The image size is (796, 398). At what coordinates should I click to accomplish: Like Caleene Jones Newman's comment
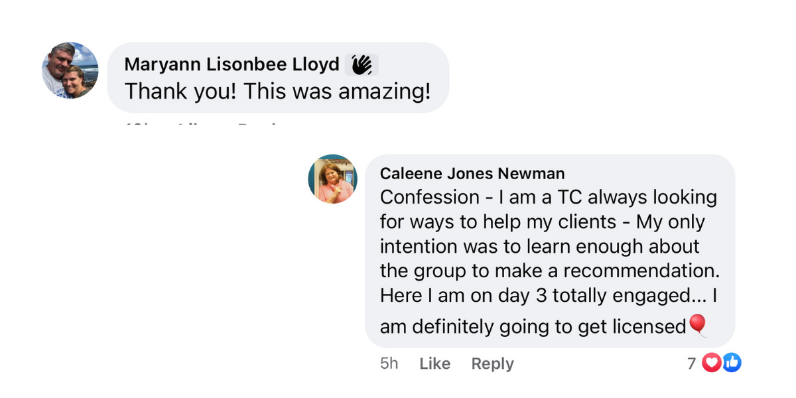point(435,364)
